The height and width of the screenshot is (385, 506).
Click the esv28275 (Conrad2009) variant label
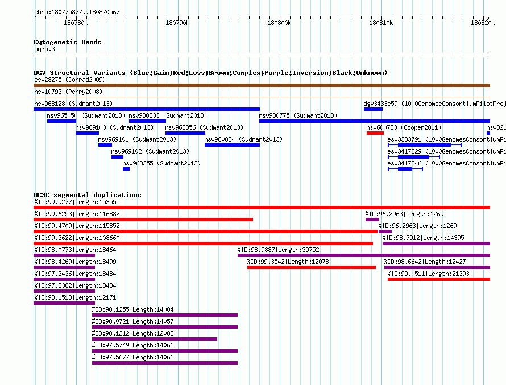[70, 80]
